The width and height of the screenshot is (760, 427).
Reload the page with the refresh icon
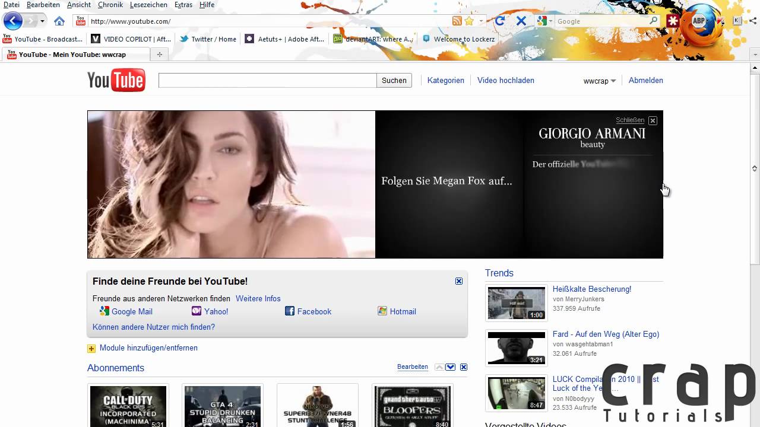click(x=500, y=21)
